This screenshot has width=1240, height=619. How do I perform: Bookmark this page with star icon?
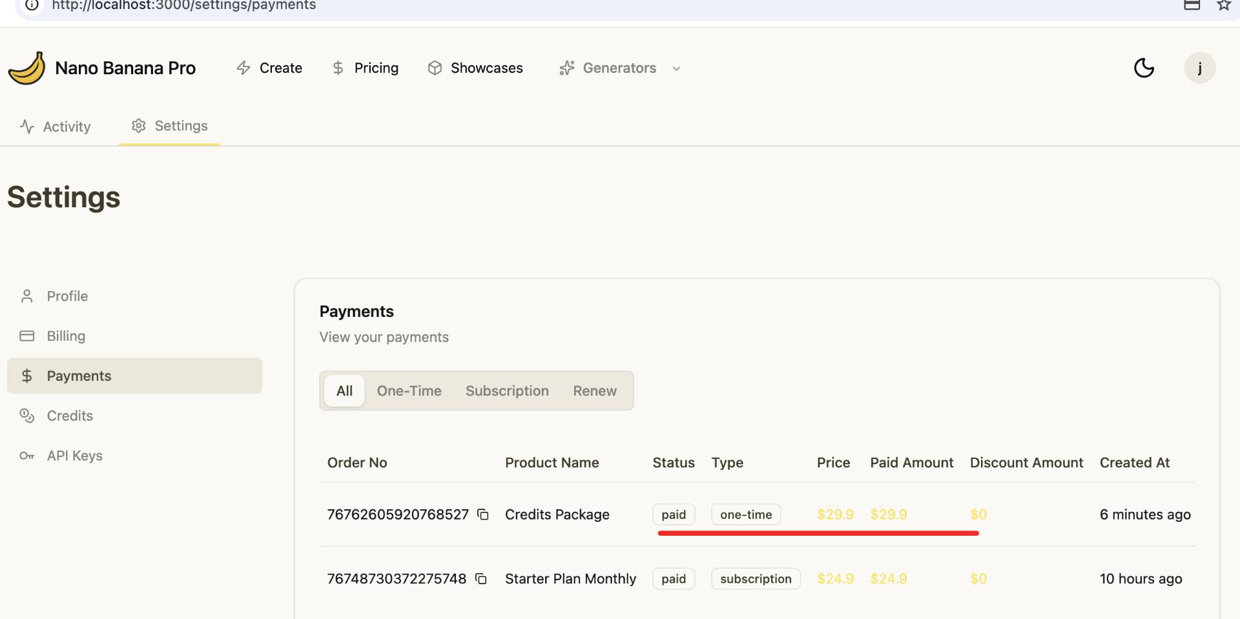pos(1223,5)
